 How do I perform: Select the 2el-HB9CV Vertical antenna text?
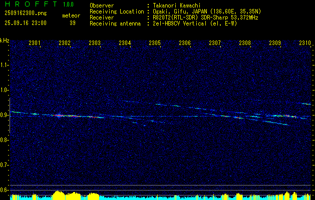click(x=195, y=23)
